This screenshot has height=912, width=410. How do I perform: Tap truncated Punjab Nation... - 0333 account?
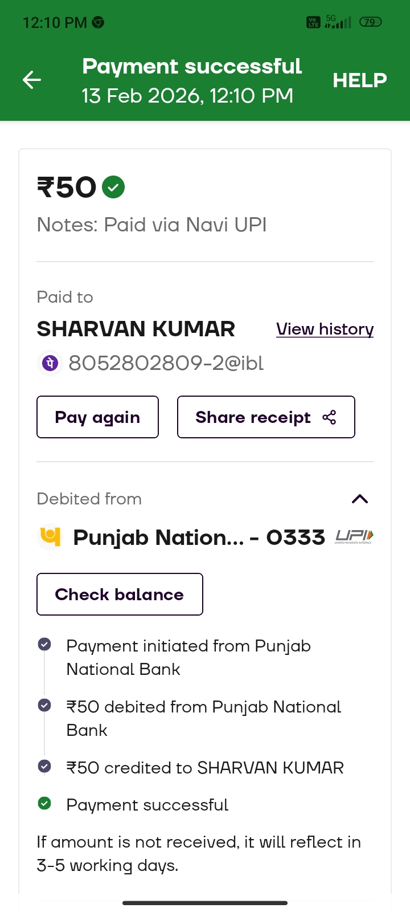click(x=199, y=538)
